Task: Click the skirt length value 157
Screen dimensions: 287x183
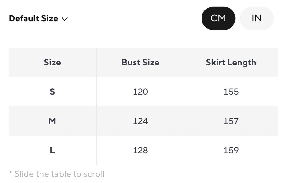Action: point(231,121)
